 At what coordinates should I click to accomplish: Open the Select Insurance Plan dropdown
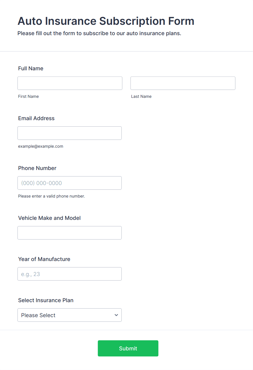[x=70, y=315]
